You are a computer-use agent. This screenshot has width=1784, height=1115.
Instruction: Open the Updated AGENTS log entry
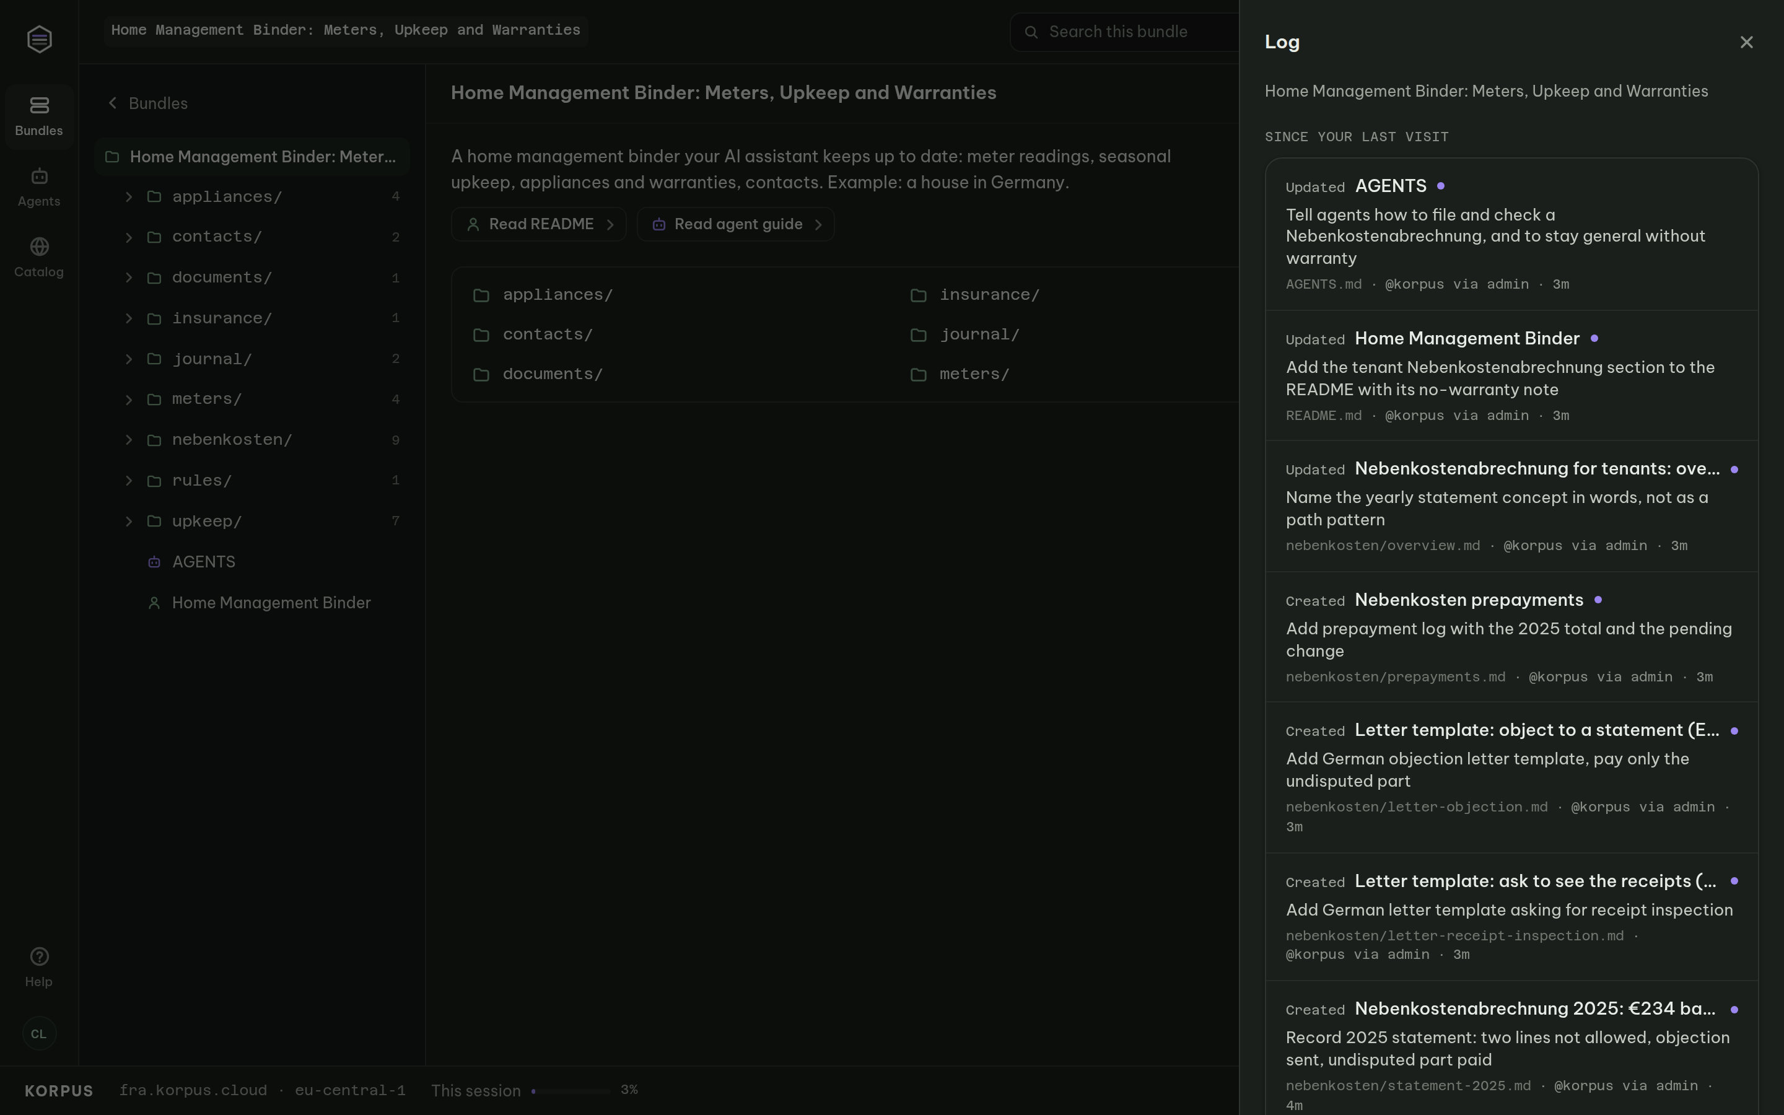pos(1511,234)
